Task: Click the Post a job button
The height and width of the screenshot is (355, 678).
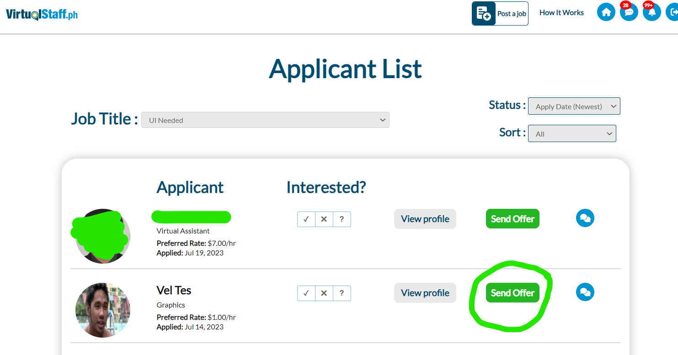Action: click(500, 14)
